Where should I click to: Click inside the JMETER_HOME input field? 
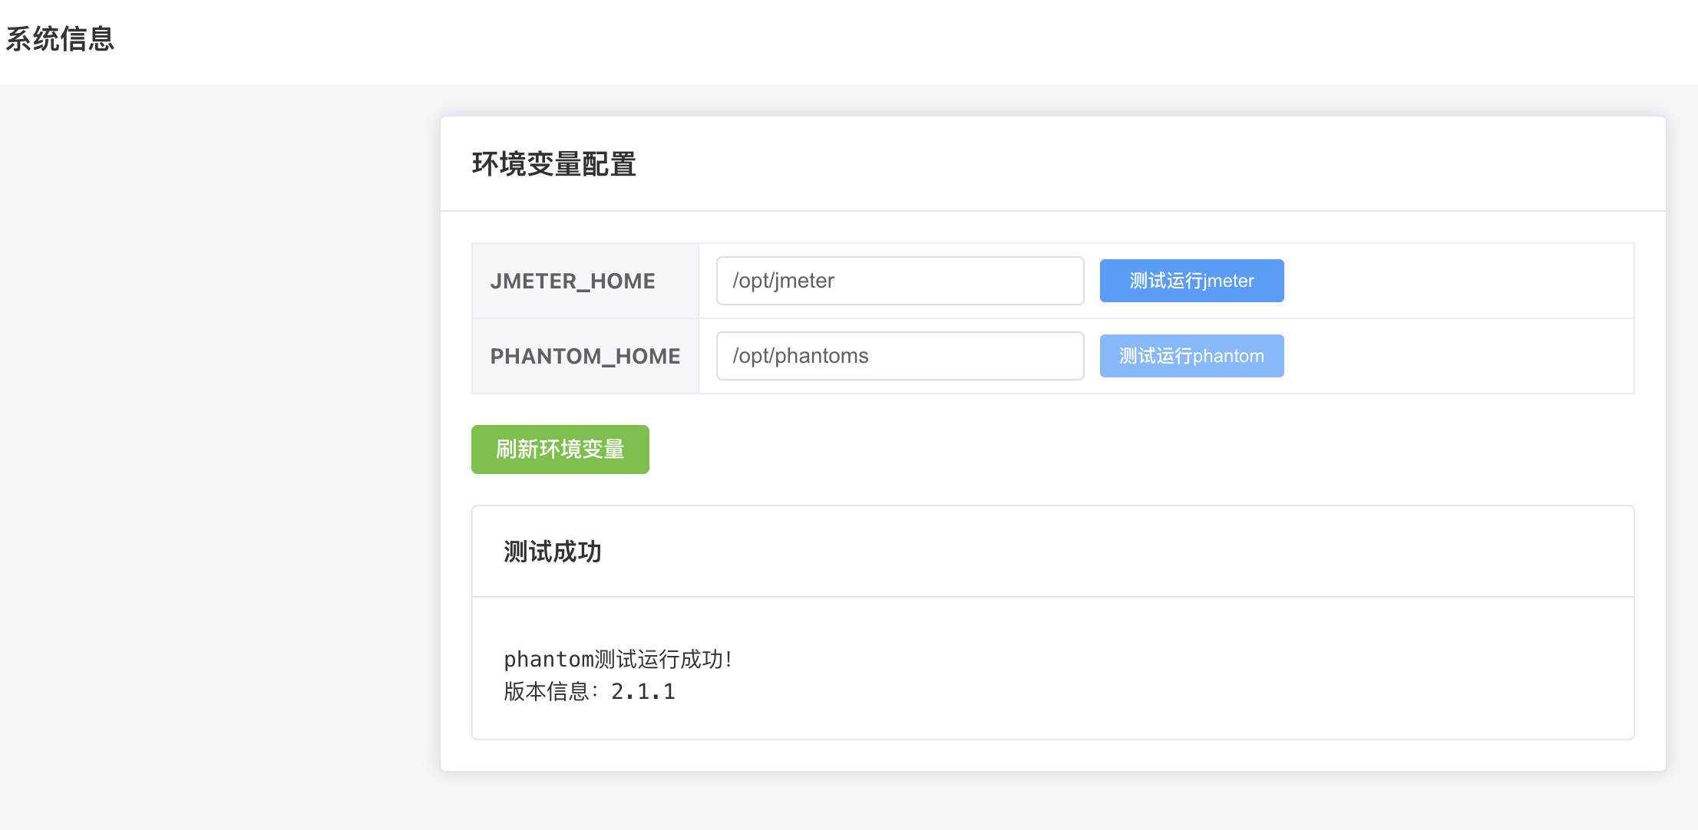click(x=898, y=281)
